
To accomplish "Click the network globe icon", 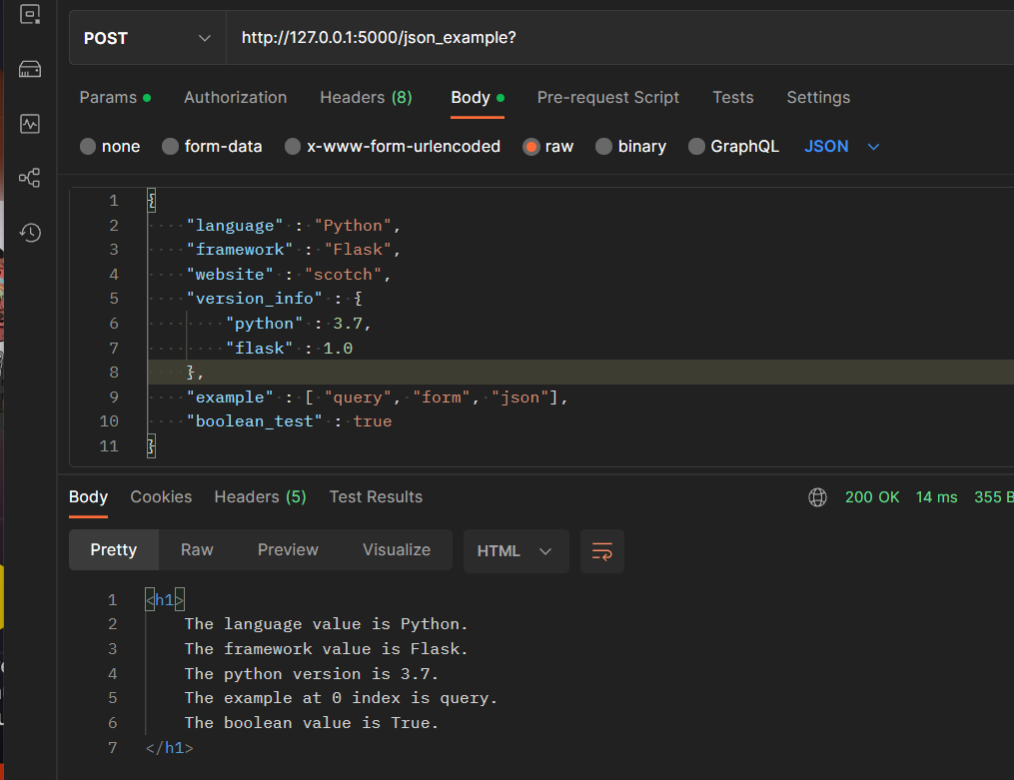I will pyautogui.click(x=817, y=497).
